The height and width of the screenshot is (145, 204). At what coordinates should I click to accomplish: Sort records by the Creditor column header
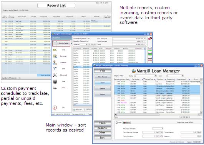tap(160, 79)
